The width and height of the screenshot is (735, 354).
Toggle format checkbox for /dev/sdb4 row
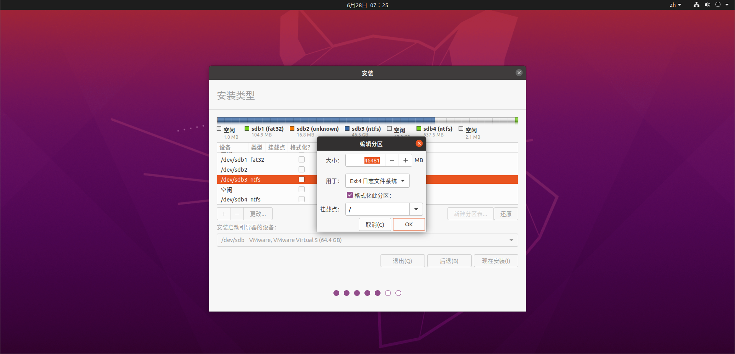point(302,199)
